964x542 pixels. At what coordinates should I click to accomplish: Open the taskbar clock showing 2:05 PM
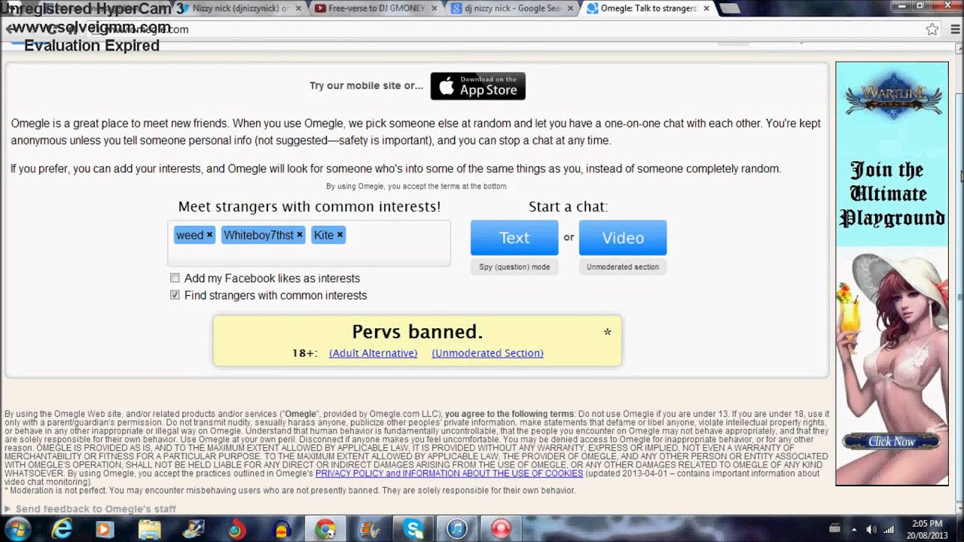[927, 528]
